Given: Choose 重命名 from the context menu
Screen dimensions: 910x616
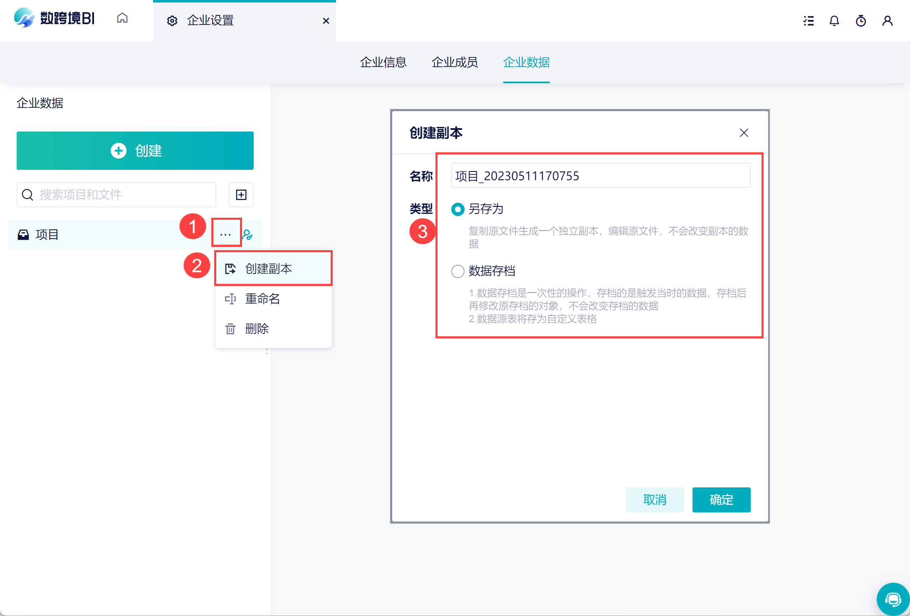Looking at the screenshot, I should [x=263, y=299].
